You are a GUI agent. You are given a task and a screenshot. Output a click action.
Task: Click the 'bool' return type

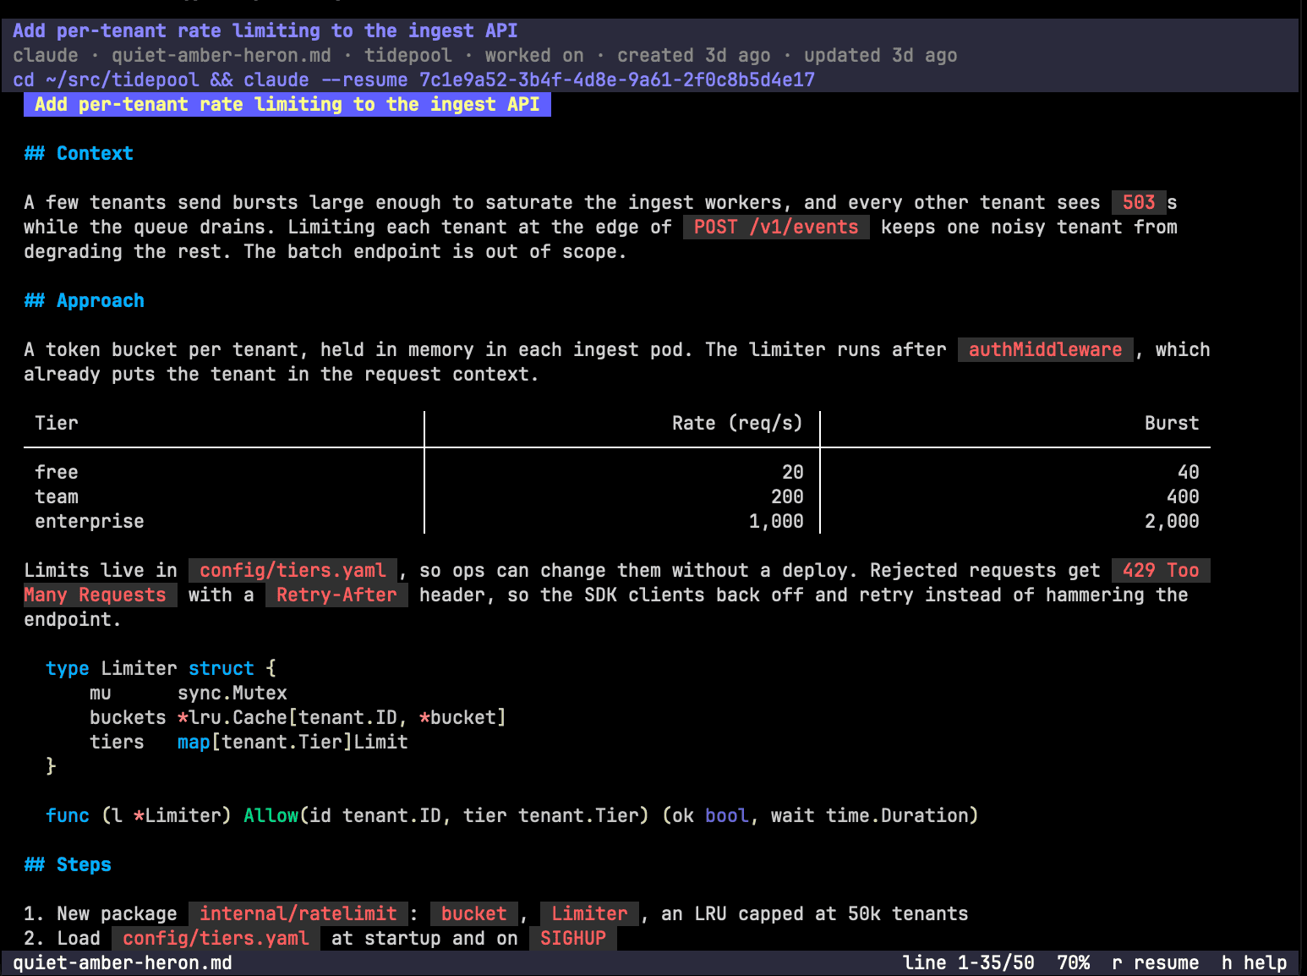(727, 815)
